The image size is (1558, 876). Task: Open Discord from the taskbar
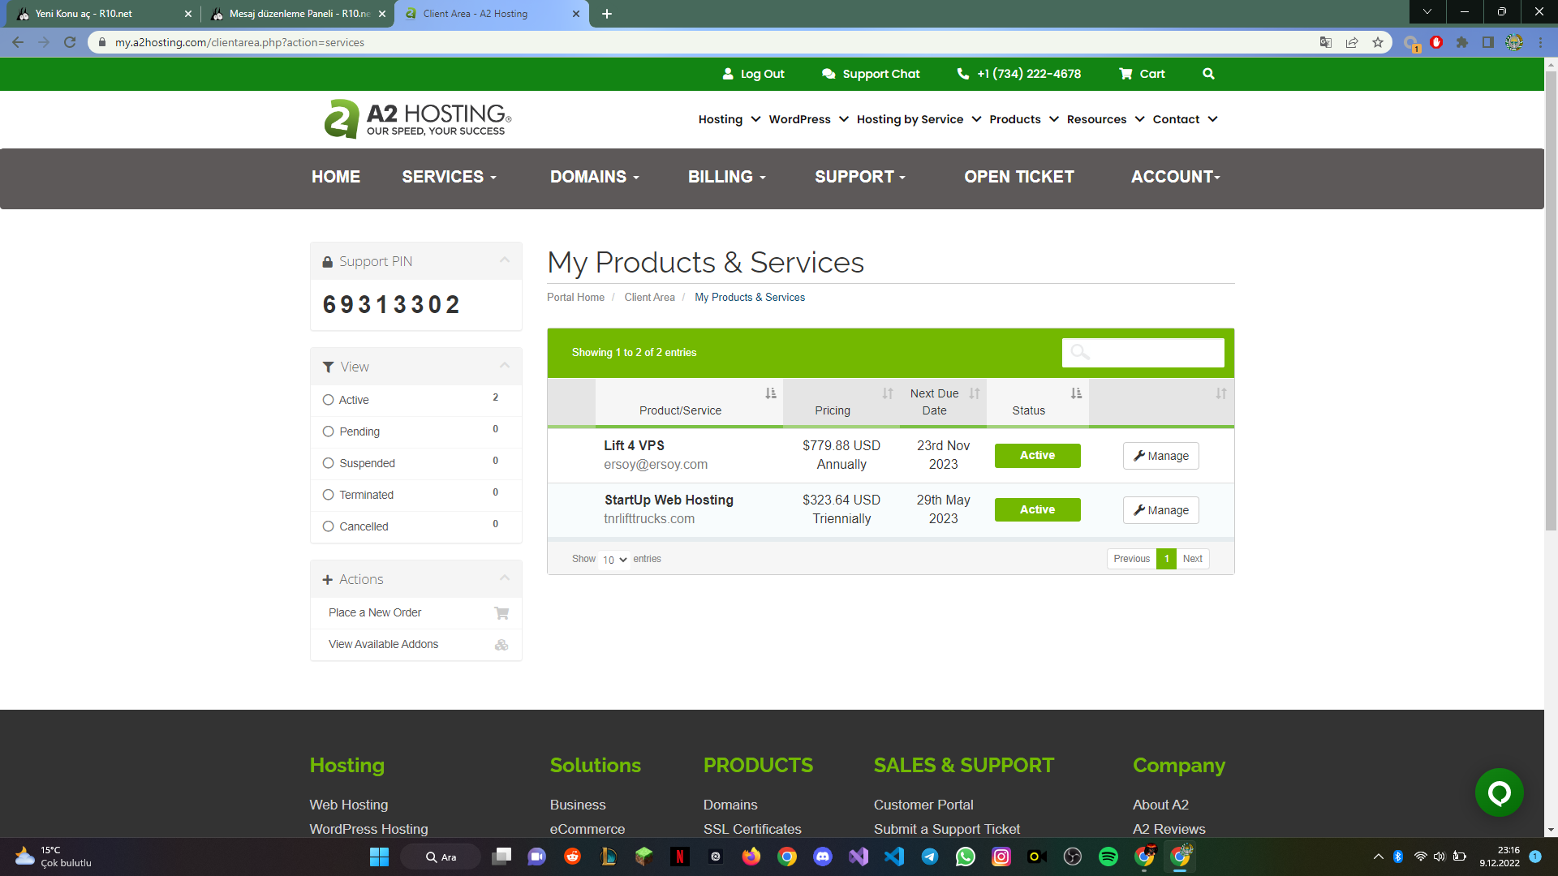pos(823,857)
